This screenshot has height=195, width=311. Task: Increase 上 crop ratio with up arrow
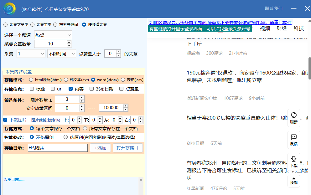tap(79, 118)
